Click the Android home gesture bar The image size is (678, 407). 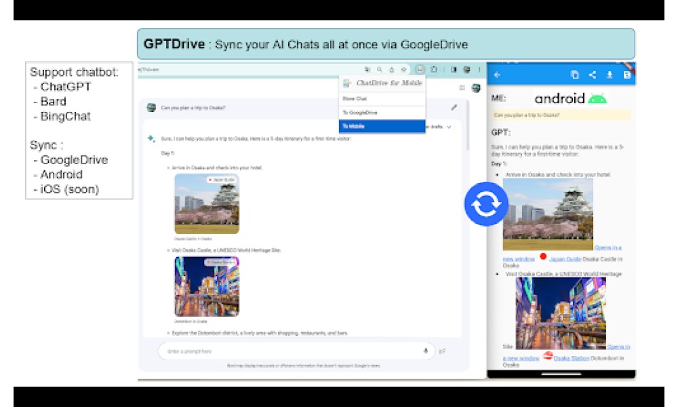pyautogui.click(x=561, y=374)
